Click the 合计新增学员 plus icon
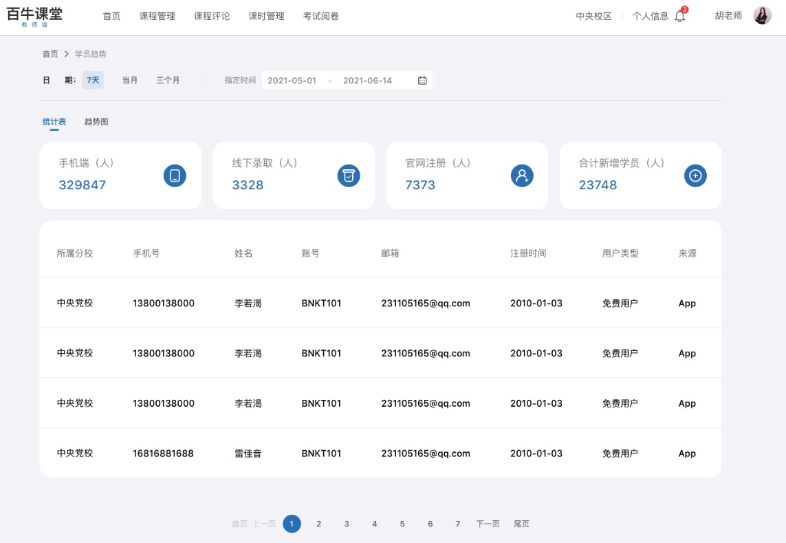786x543 pixels. click(x=695, y=175)
